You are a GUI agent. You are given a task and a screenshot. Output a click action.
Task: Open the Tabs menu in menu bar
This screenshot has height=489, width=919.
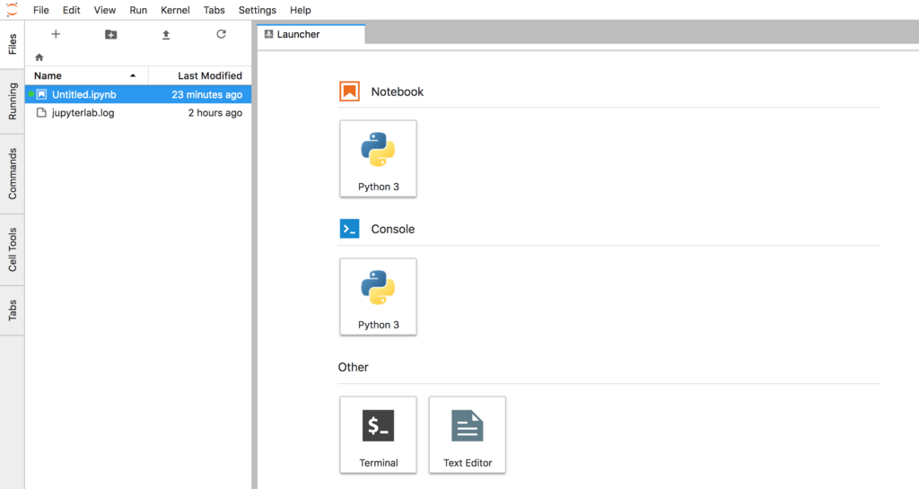click(x=214, y=10)
